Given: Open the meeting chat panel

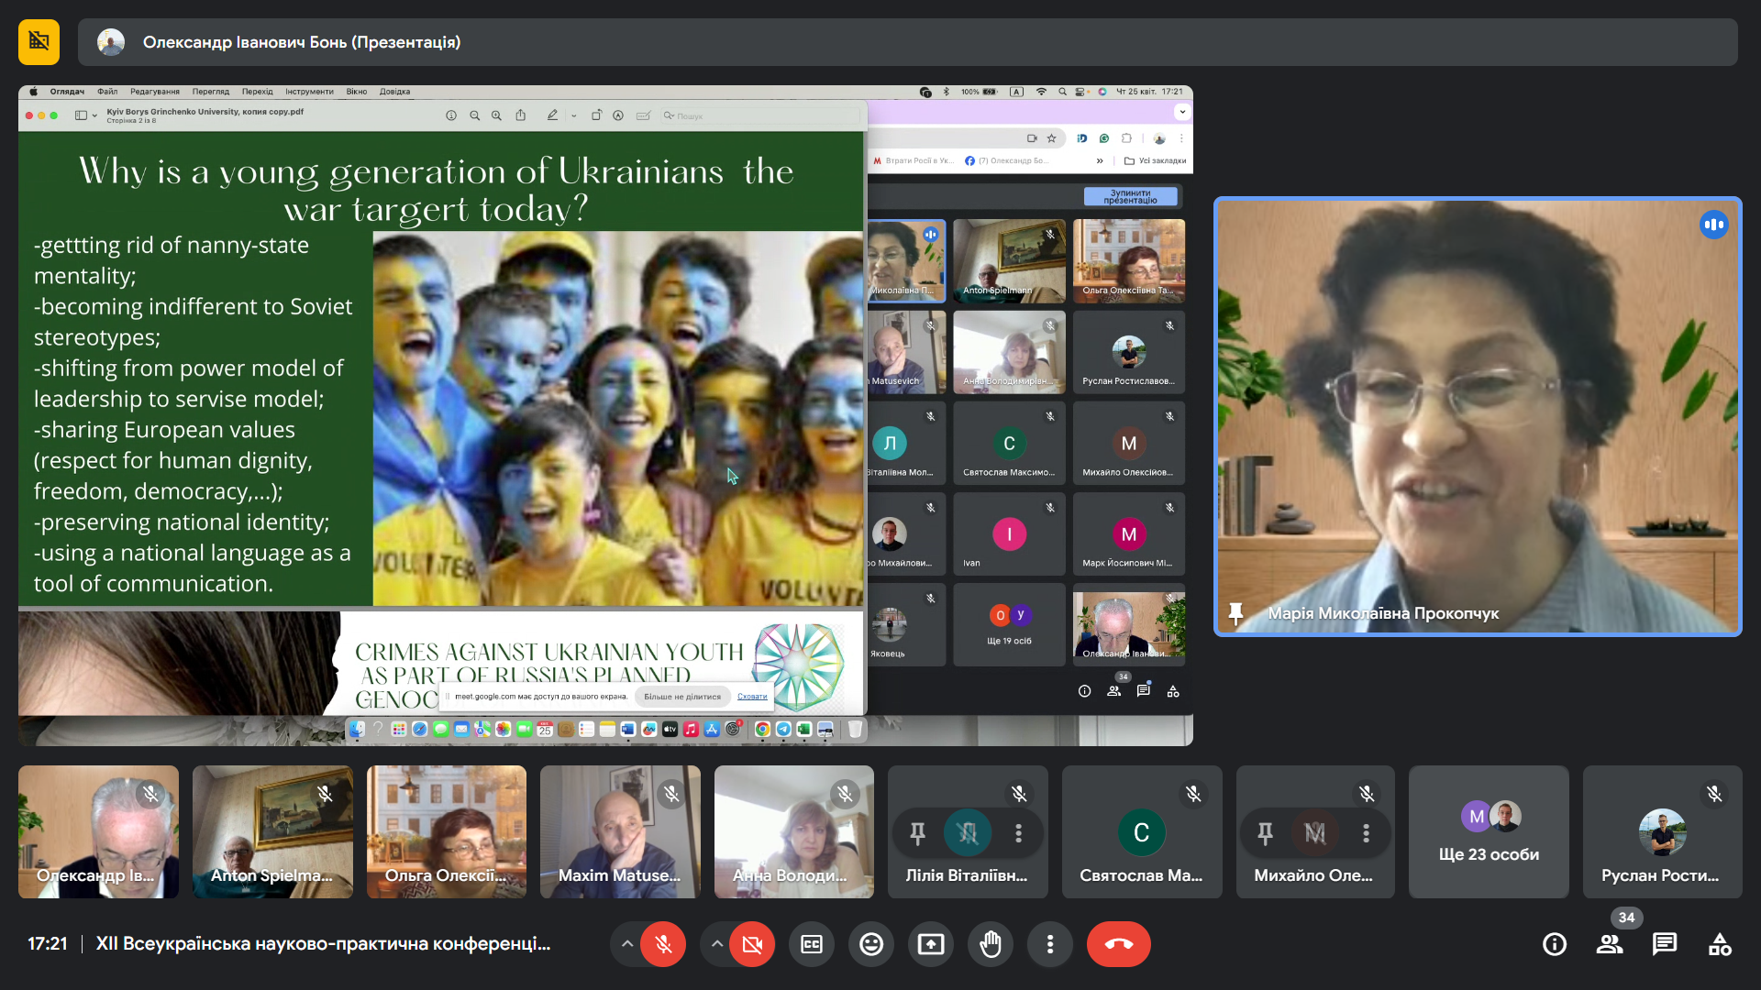Looking at the screenshot, I should 1664,944.
